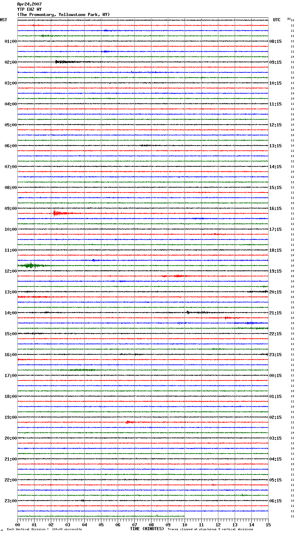Click the 18:15 UTC time label
The height and width of the screenshot is (534, 296).
pos(275,250)
